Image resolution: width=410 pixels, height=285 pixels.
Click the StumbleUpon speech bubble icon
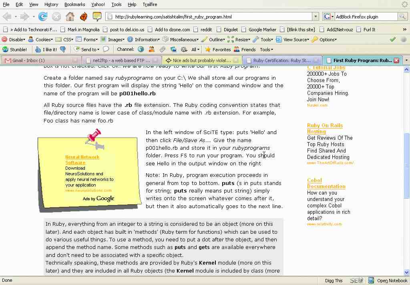click(x=106, y=49)
